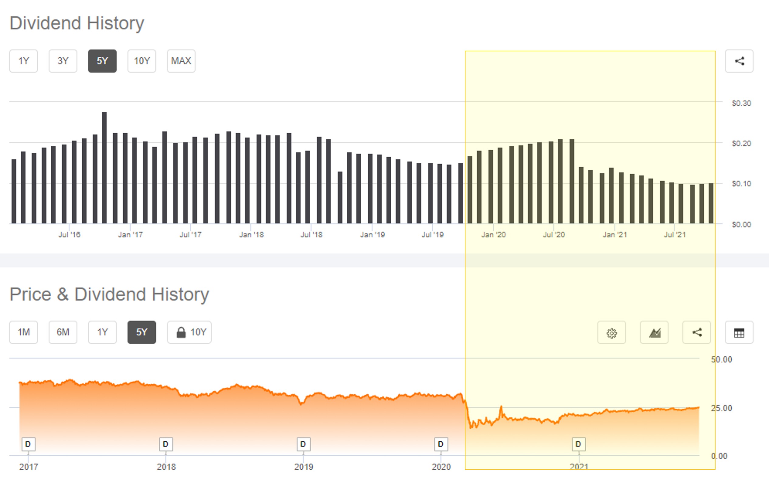Click 'Jul '17' label on dividend axis
Screen dimensions: 769x483
pyautogui.click(x=190, y=235)
